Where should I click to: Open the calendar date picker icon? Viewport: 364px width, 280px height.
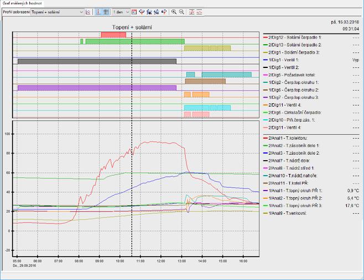134,12
